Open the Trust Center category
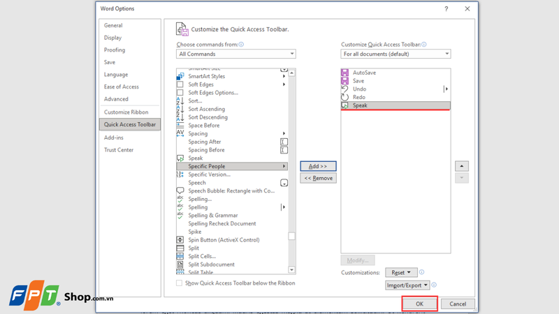Image resolution: width=559 pixels, height=314 pixels. point(119,150)
